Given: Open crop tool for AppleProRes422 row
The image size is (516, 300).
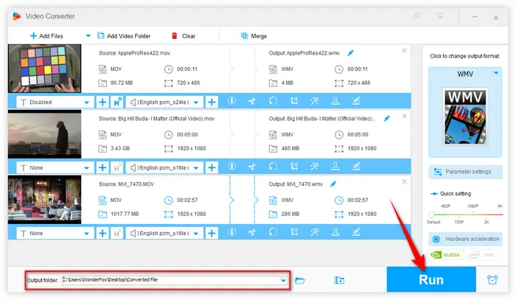Looking at the screenshot, I should click(x=294, y=101).
